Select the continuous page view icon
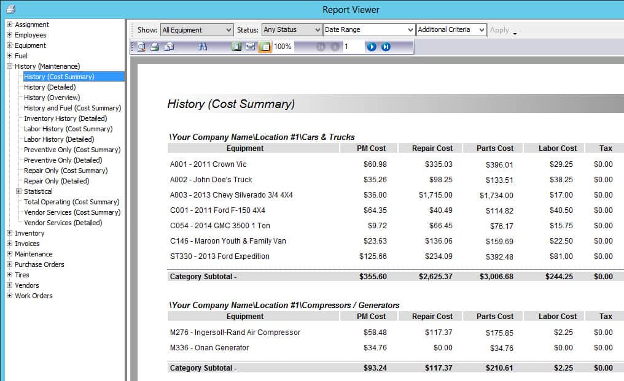Image resolution: width=624 pixels, height=381 pixels. point(251,47)
